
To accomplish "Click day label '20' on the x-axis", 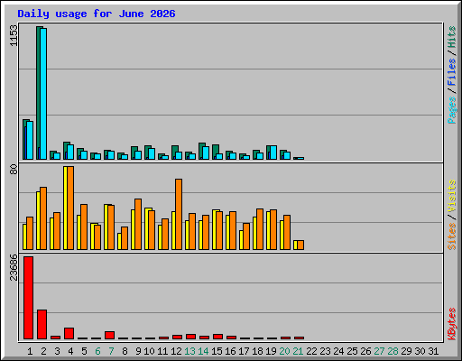I will tap(284, 351).
